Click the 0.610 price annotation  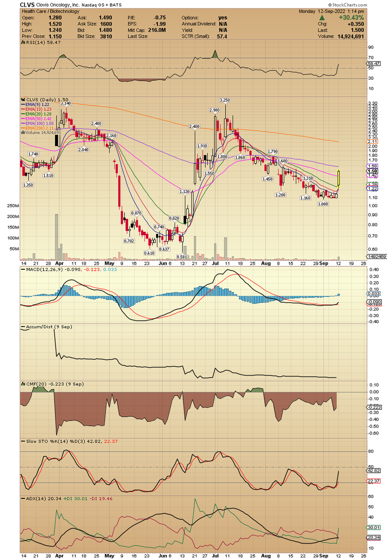coord(149,252)
